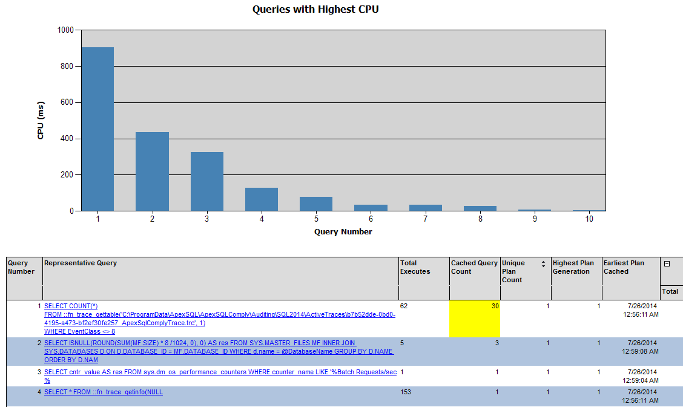Screen dimensions: 683x410
Task: Select the chart bar for query 3
Action: pyautogui.click(x=206, y=181)
